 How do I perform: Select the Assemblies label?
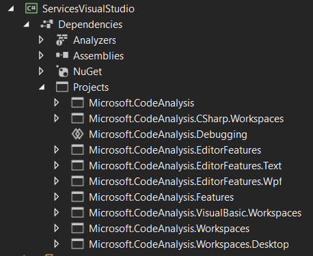pyautogui.click(x=98, y=56)
